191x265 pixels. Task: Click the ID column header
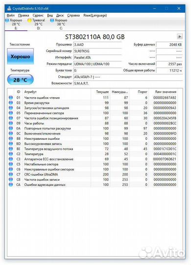click(19, 92)
